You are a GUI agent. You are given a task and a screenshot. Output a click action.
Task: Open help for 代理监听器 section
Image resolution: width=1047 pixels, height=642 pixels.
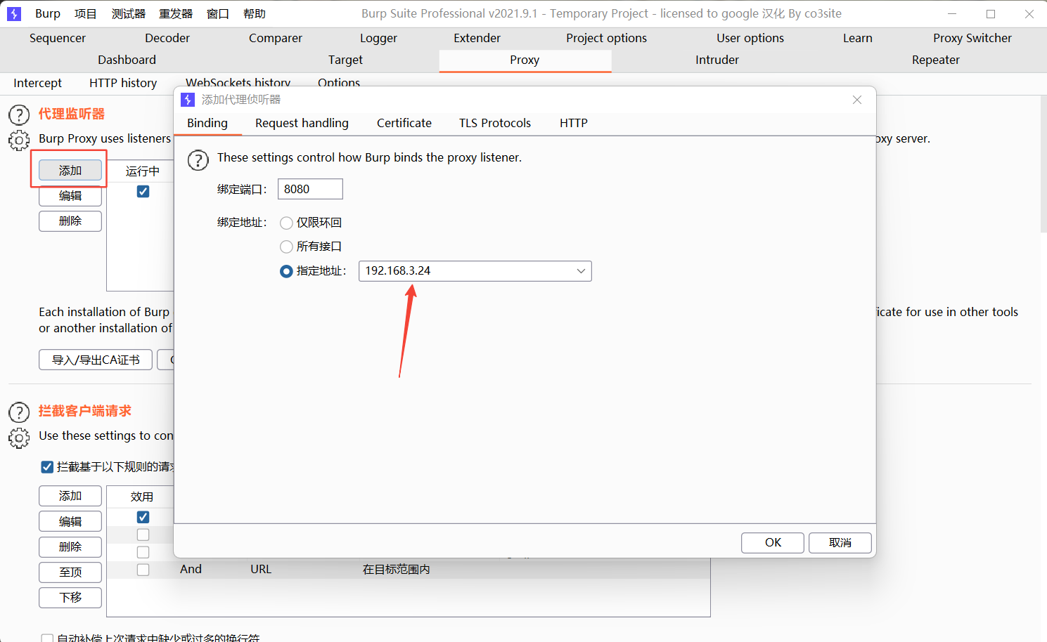(x=19, y=114)
